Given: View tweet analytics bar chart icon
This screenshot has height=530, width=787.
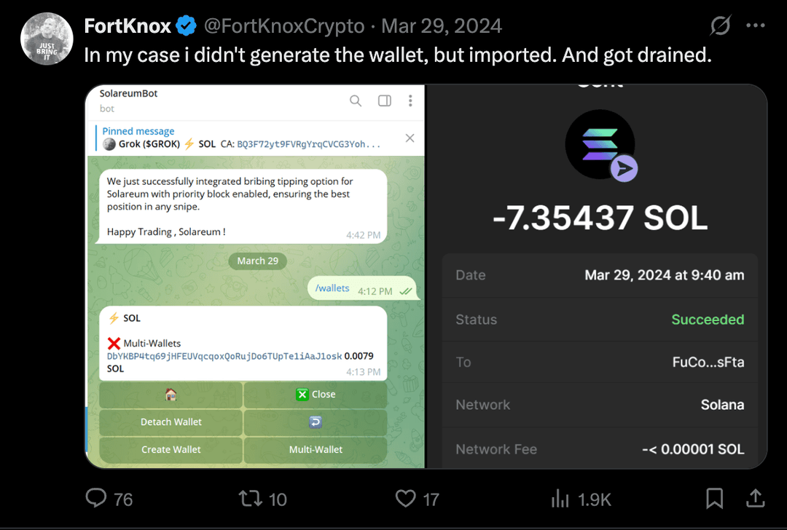Looking at the screenshot, I should 560,499.
